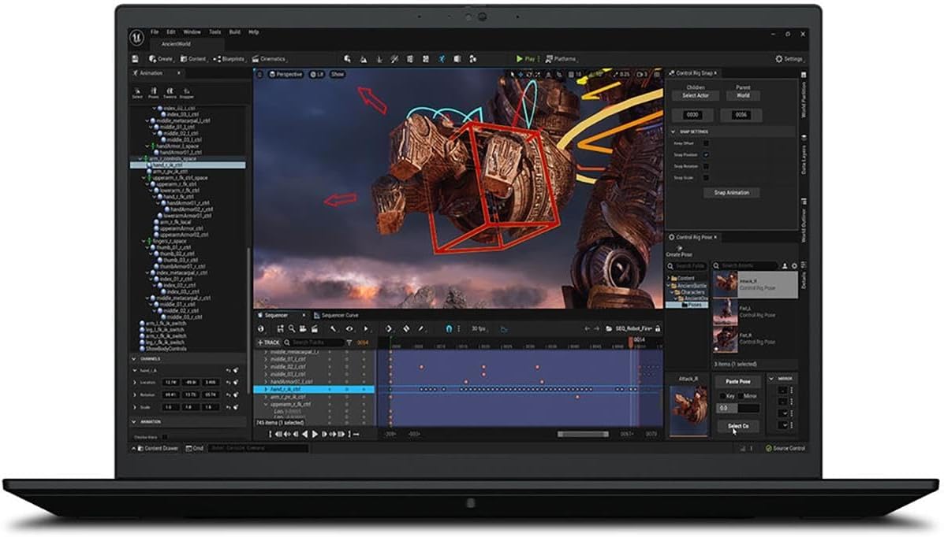Click the Sequencer horizontal timeline scrollbar
This screenshot has height=537, width=944.
pyautogui.click(x=582, y=434)
